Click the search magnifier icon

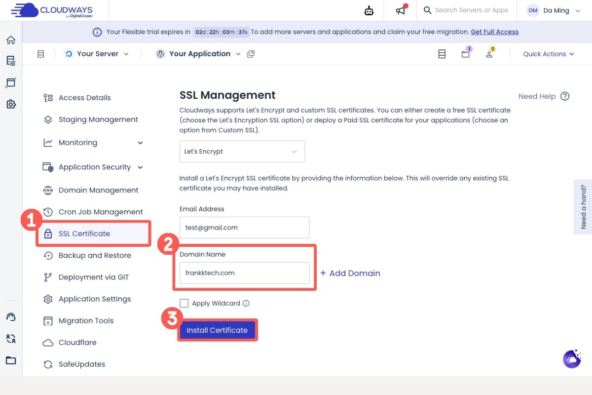[x=427, y=10]
